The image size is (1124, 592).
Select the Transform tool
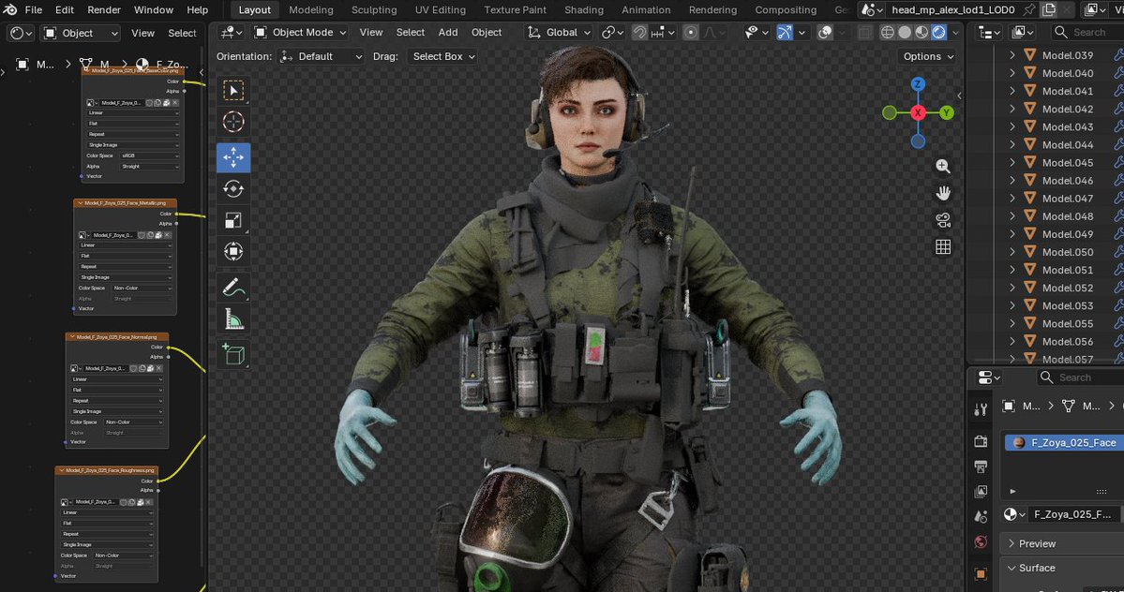[x=233, y=252]
